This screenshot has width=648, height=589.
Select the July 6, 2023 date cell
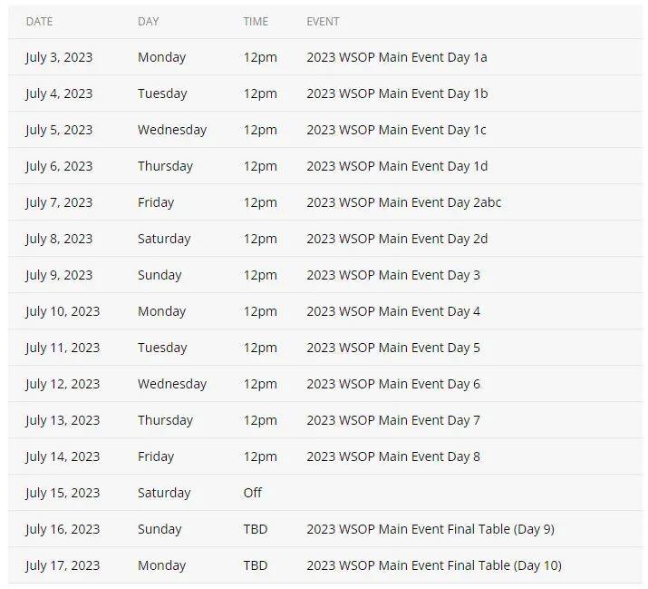pos(59,166)
